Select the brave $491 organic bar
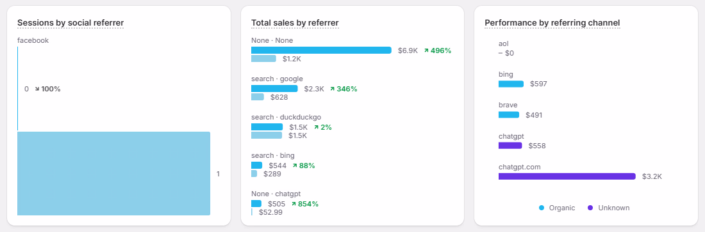The image size is (705, 232). coord(509,115)
